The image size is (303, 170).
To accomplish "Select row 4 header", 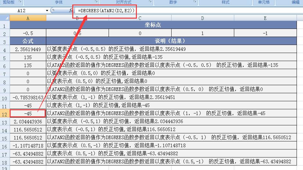I will tap(5, 49).
